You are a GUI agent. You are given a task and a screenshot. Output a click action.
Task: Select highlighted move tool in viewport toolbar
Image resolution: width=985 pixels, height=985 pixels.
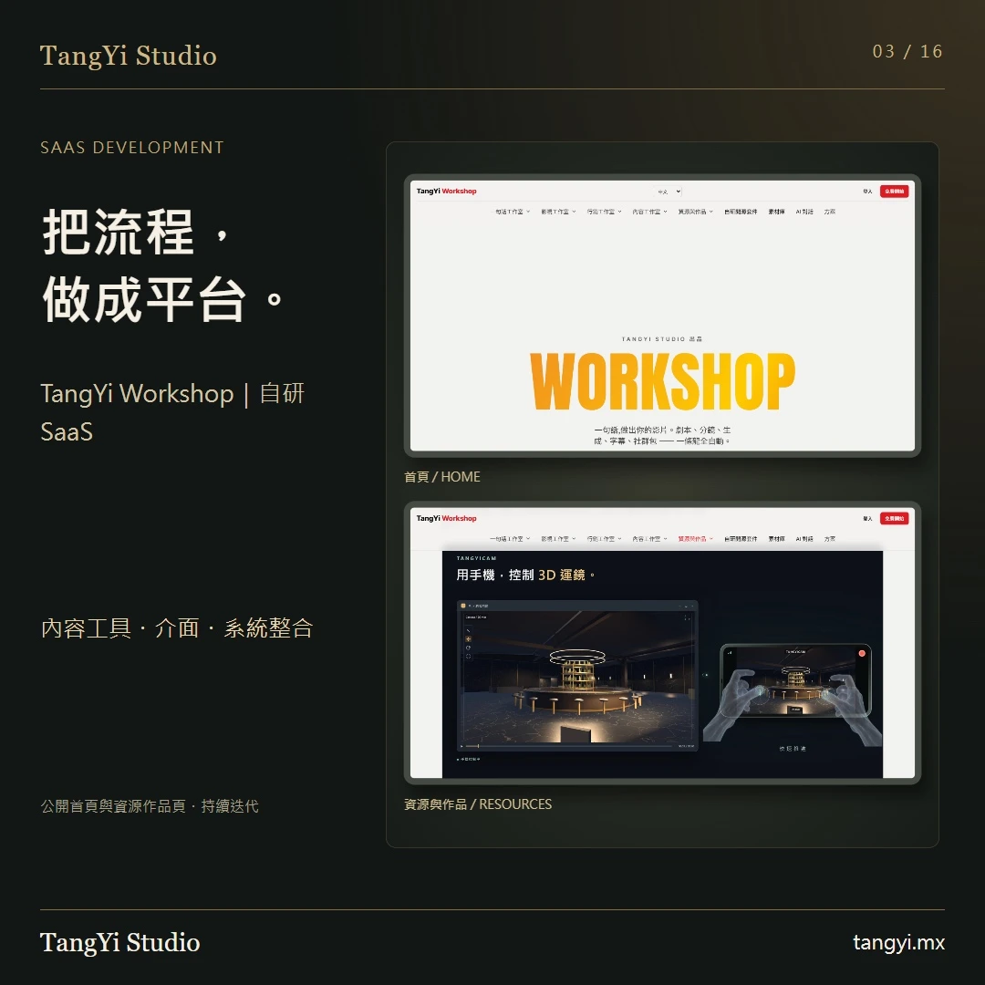pos(468,638)
